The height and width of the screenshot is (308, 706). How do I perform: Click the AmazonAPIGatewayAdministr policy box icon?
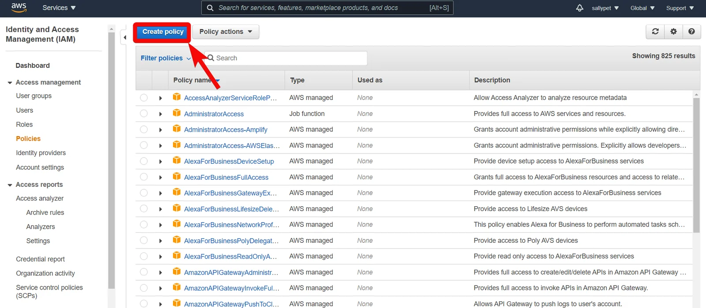(x=176, y=271)
